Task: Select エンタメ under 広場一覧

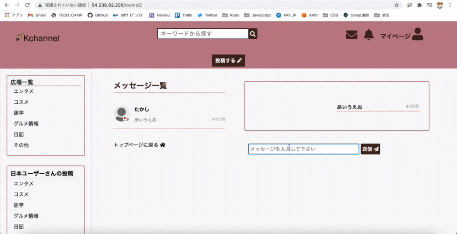Action: tap(24, 91)
